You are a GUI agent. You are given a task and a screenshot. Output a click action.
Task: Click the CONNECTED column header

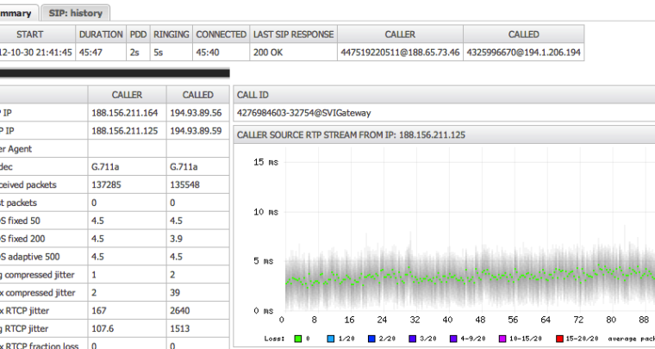point(221,34)
